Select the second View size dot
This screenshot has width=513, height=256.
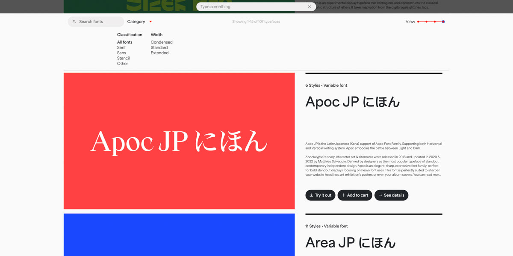(426, 21)
